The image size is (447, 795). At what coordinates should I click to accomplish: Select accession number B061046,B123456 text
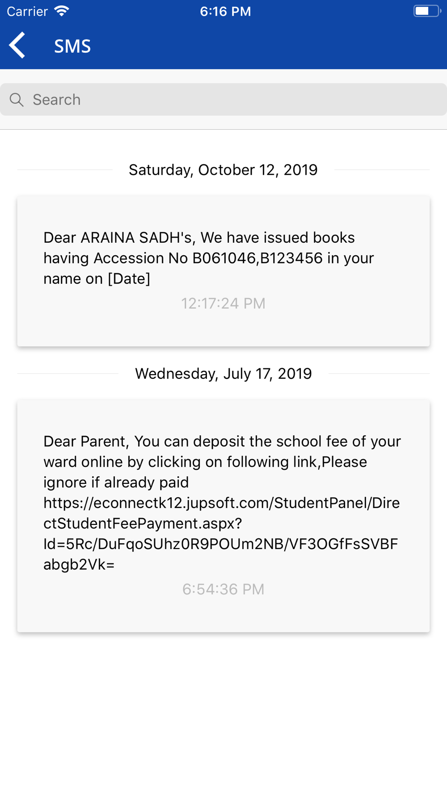[x=257, y=258]
